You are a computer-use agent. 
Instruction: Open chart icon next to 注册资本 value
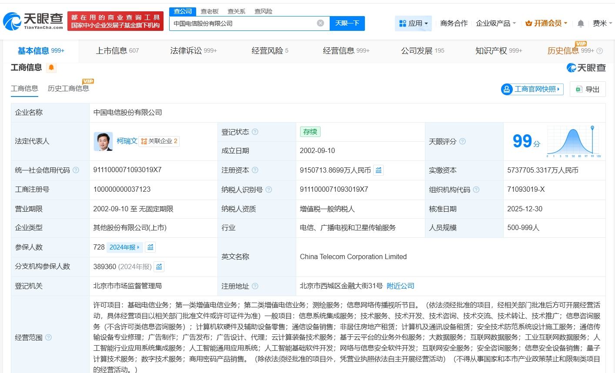(379, 170)
